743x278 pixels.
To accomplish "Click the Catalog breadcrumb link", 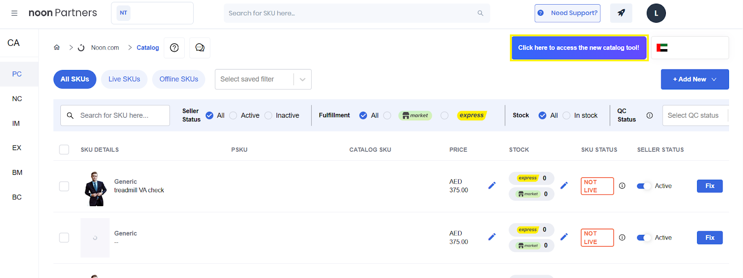I will click(148, 48).
